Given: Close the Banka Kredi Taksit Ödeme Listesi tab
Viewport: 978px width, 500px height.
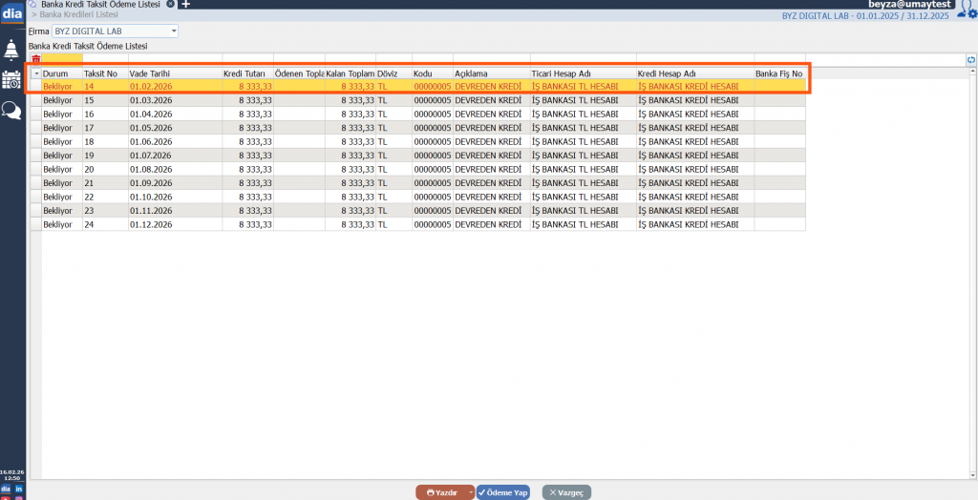Looking at the screenshot, I should 170,5.
